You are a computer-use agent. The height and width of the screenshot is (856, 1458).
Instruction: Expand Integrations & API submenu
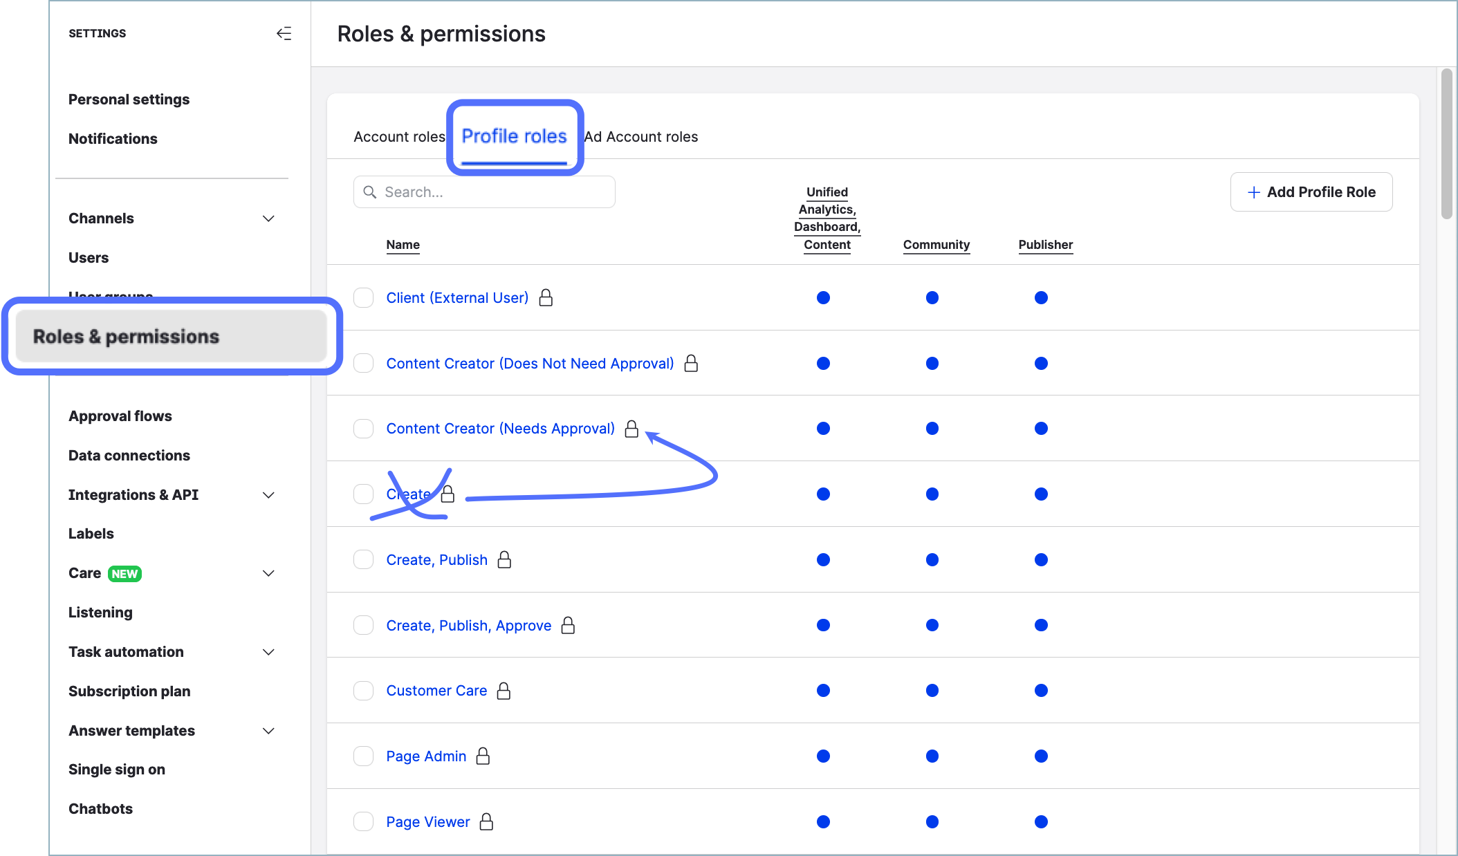(268, 495)
